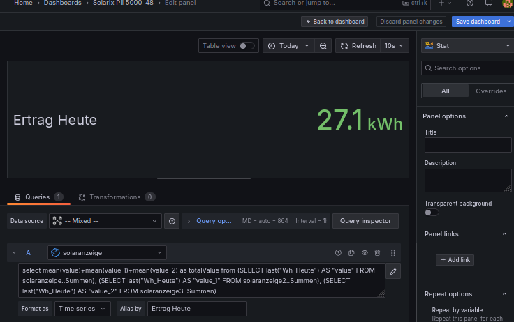Open the data source help icon
The image size is (514, 322).
click(x=172, y=221)
